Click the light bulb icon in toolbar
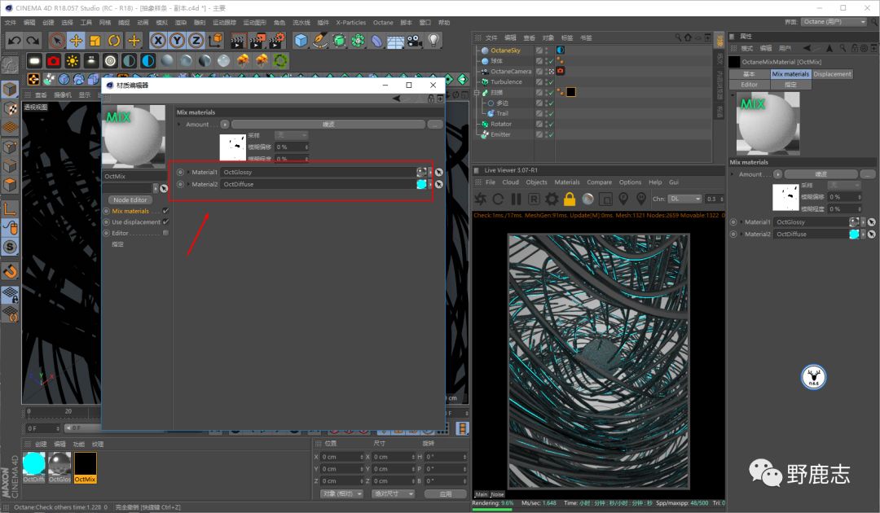The image size is (880, 513). click(x=433, y=40)
